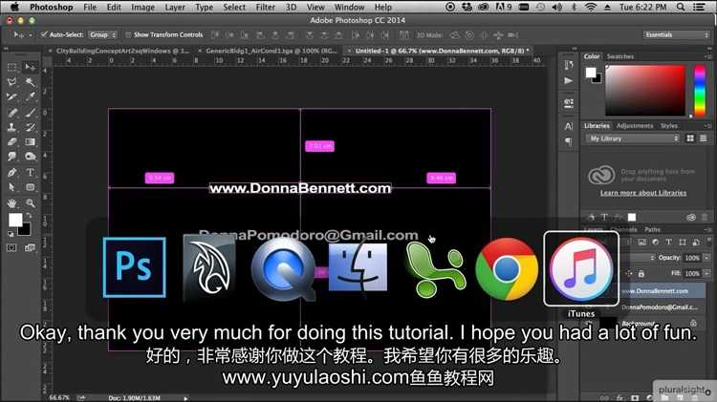
Task: Toggle Quick Mask mode
Action: pos(11,247)
